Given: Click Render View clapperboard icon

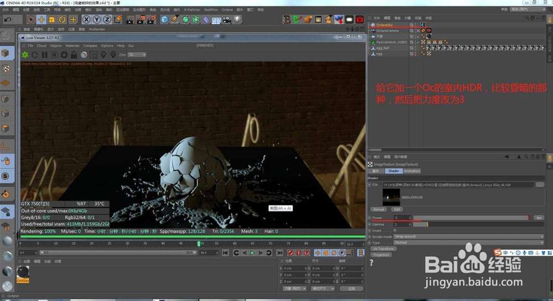Looking at the screenshot, I should 130,20.
